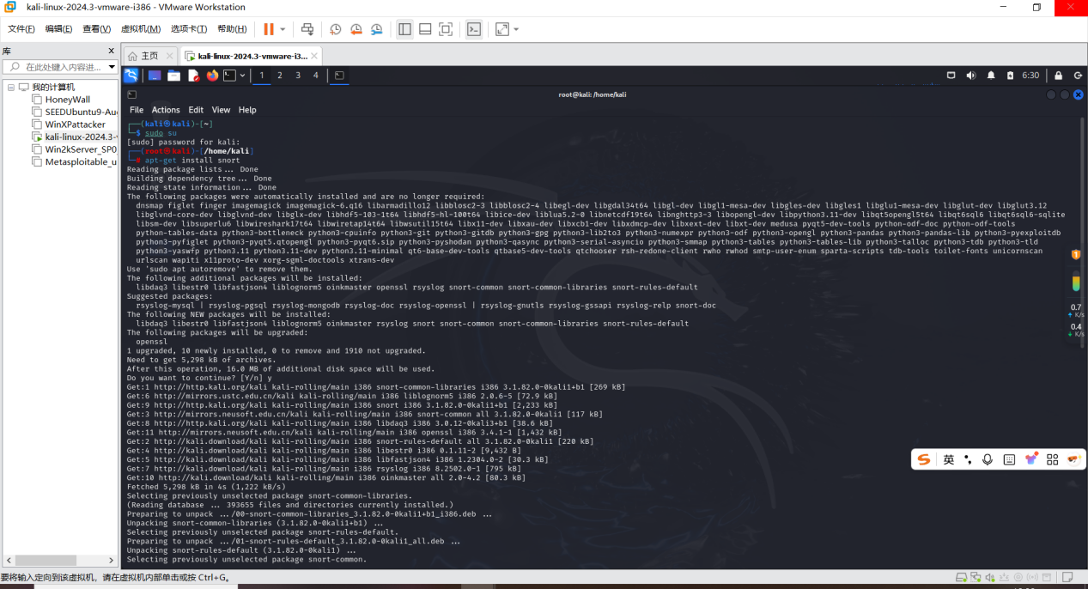
Task: Open the soft keyboard icon on IME bar
Action: [1009, 459]
